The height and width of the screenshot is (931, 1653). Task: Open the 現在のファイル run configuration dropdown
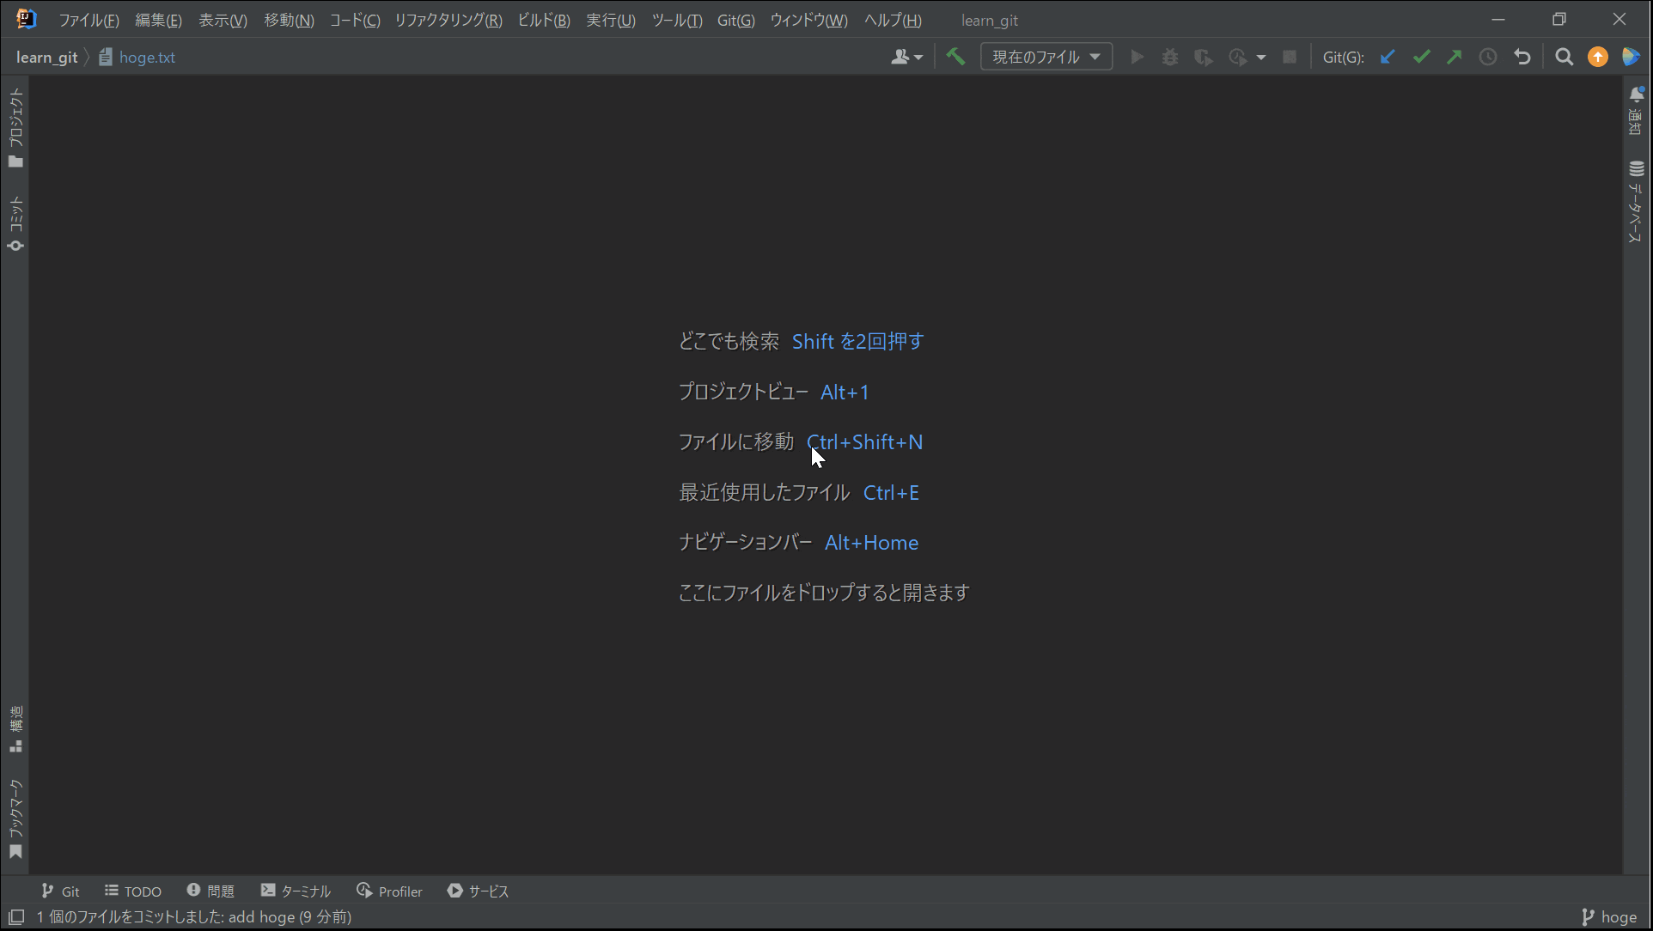(x=1045, y=56)
